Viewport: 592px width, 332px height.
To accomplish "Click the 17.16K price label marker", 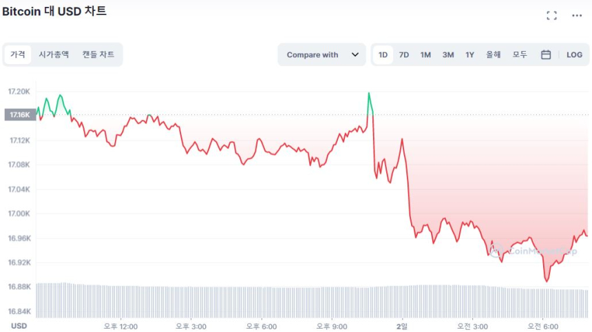I will click(x=19, y=115).
